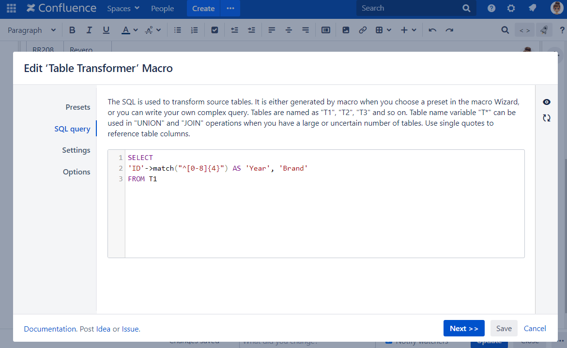The width and height of the screenshot is (567, 348).
Task: Open the Documentation link
Action: coord(50,329)
